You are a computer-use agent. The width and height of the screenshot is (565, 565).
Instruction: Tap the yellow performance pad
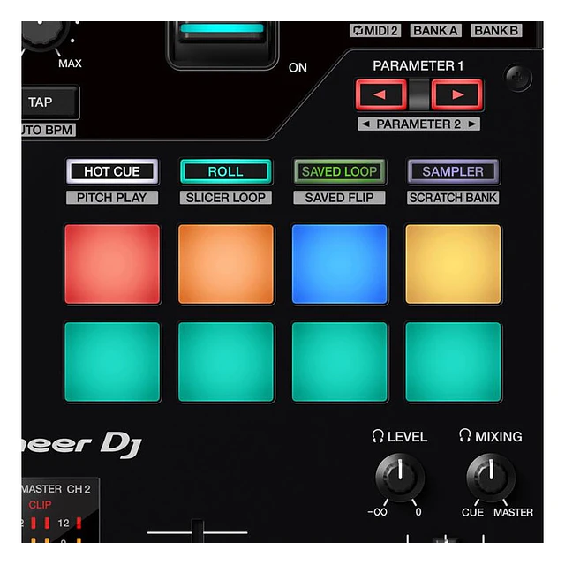coord(453,264)
